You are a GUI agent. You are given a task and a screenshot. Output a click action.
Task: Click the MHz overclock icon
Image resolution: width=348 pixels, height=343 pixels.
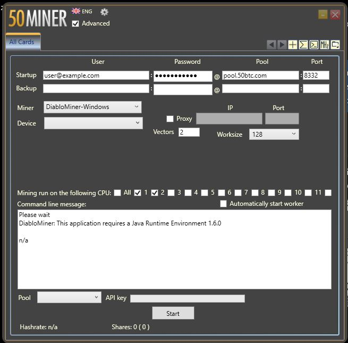(x=325, y=45)
